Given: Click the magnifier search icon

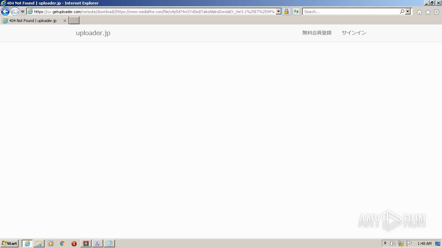Looking at the screenshot, I should 402,12.
